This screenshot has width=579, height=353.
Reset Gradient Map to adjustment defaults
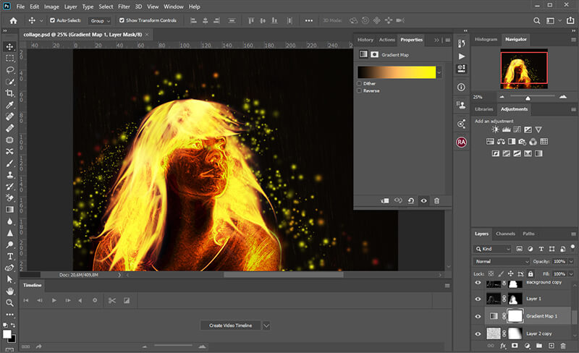coord(410,200)
